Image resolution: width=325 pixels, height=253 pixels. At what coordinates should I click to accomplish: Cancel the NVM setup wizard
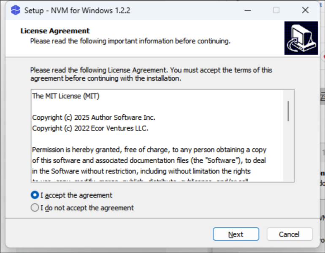tap(290, 234)
